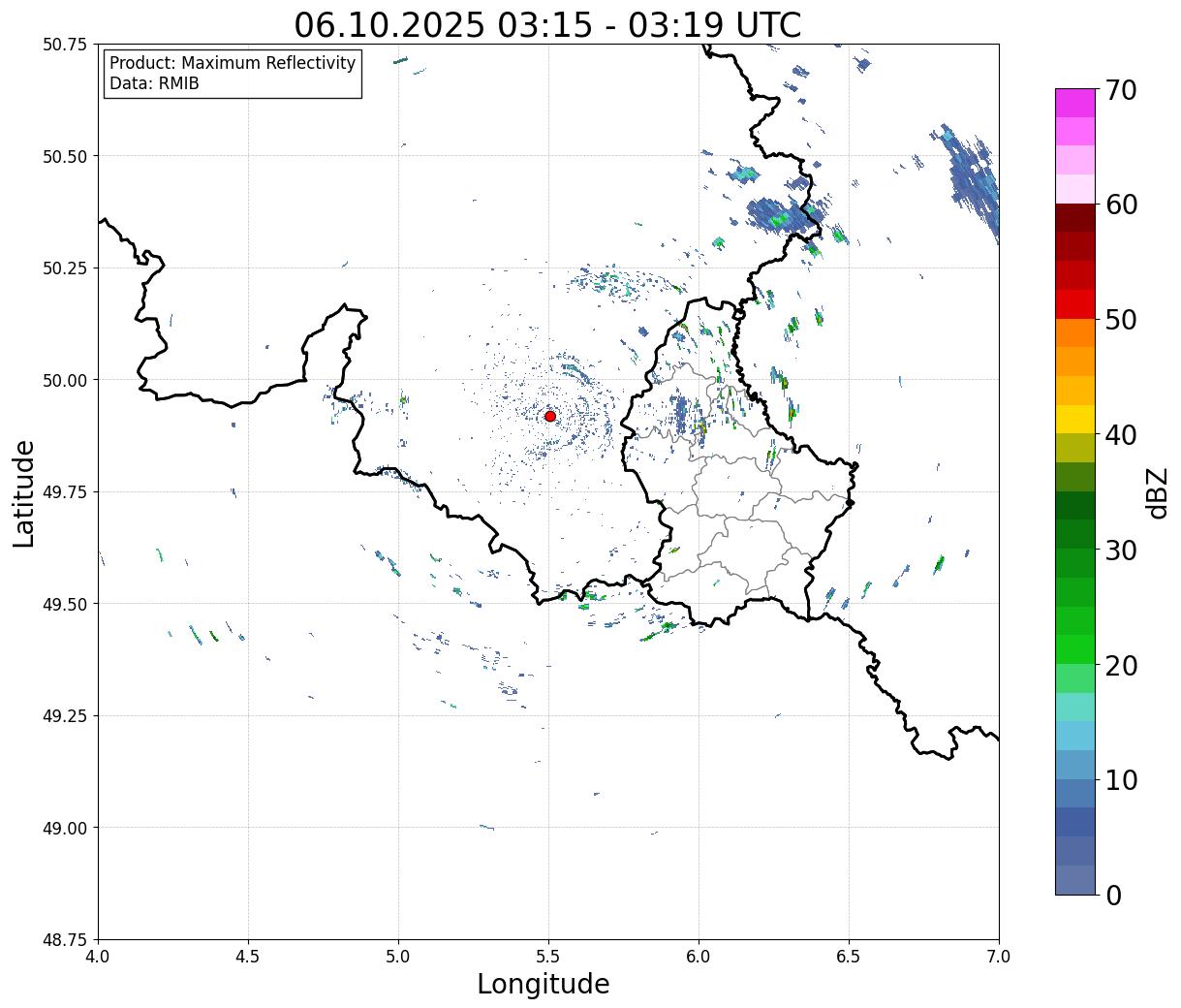Click the yellow colorbar segment above 40
The width and height of the screenshot is (1181, 1008).
pos(1075,420)
